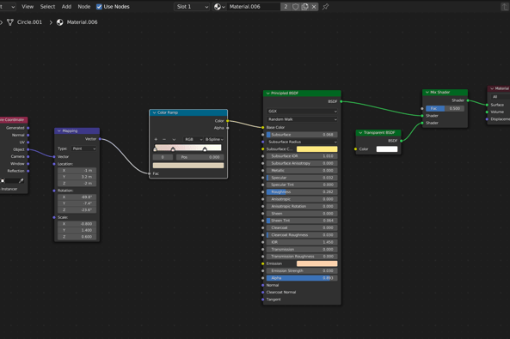
Task: Open the material browse sphere icon
Action: [x=219, y=7]
